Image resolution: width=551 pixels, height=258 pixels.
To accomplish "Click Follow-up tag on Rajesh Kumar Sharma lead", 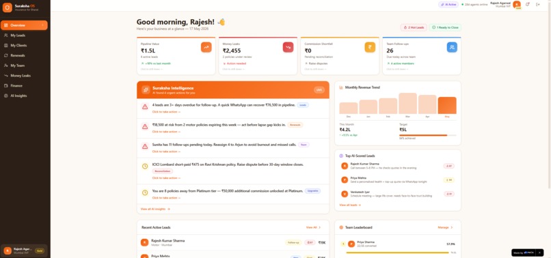I will coord(293,242).
